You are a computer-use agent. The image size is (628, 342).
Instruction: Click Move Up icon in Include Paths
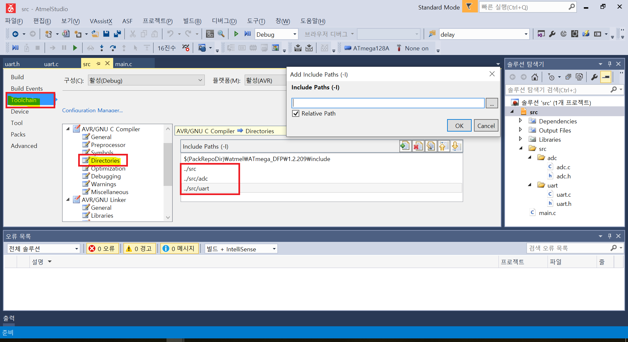point(444,146)
